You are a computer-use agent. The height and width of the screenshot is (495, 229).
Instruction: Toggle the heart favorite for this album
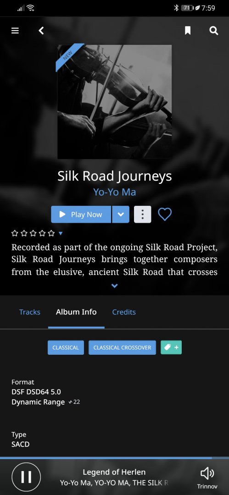165,214
